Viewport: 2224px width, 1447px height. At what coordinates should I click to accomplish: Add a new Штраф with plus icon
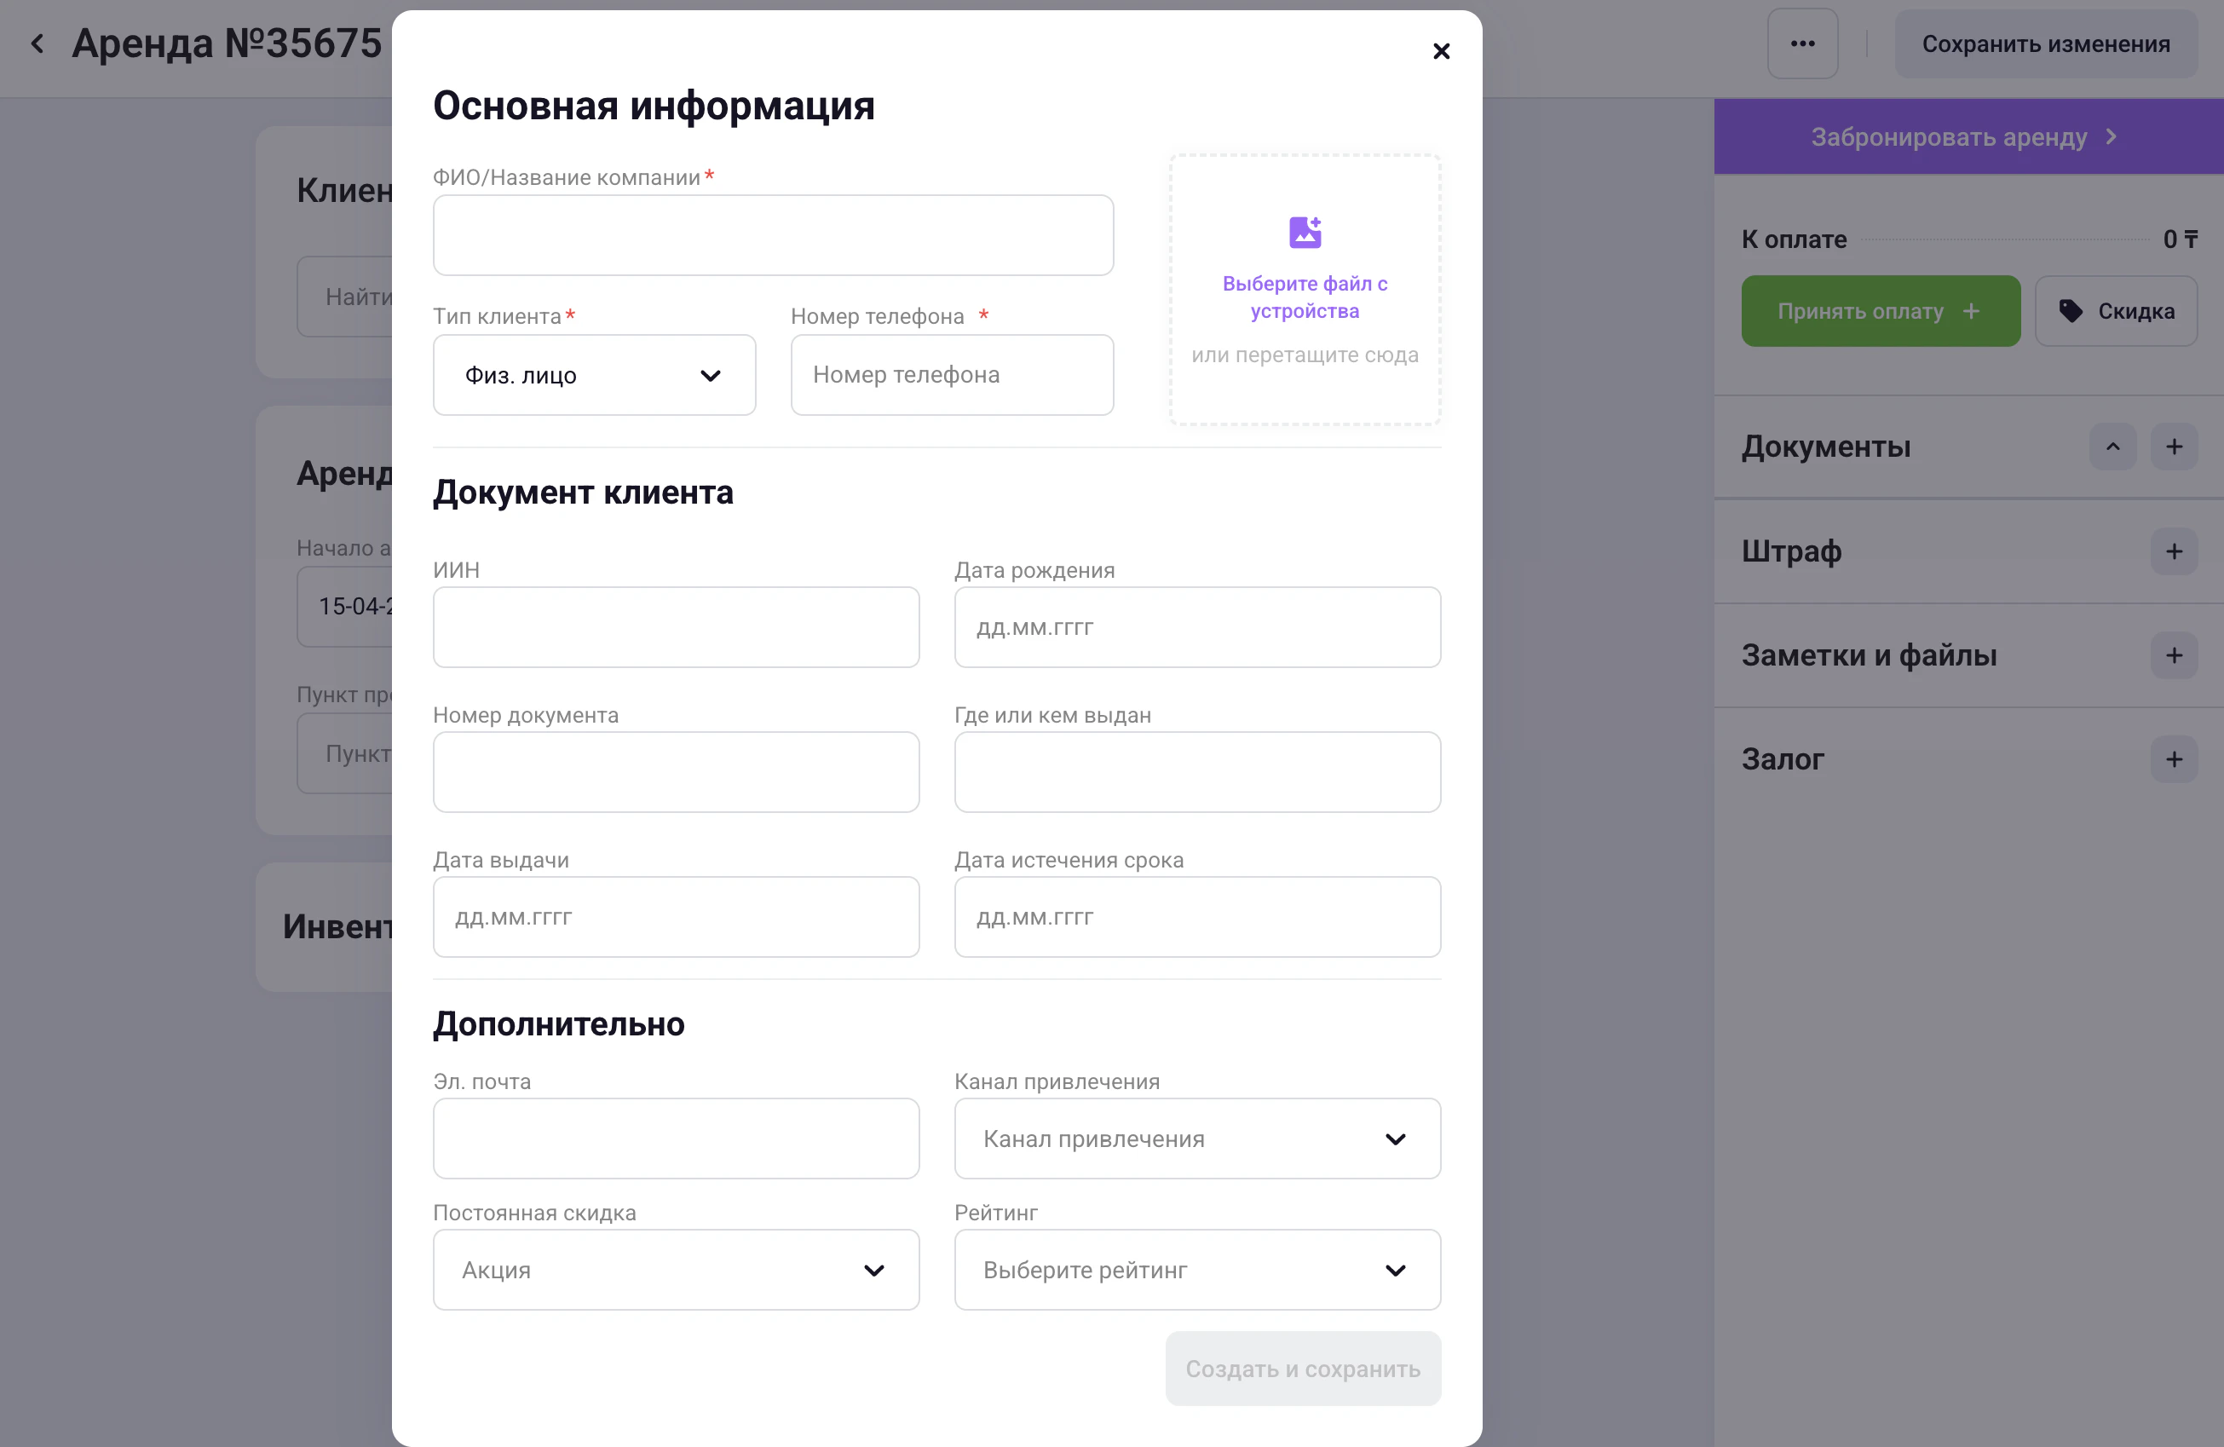point(2174,551)
